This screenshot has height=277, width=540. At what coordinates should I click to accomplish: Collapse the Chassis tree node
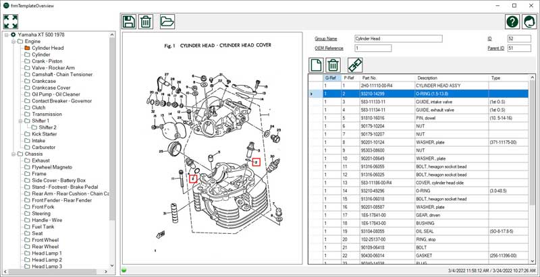pyautogui.click(x=13, y=154)
